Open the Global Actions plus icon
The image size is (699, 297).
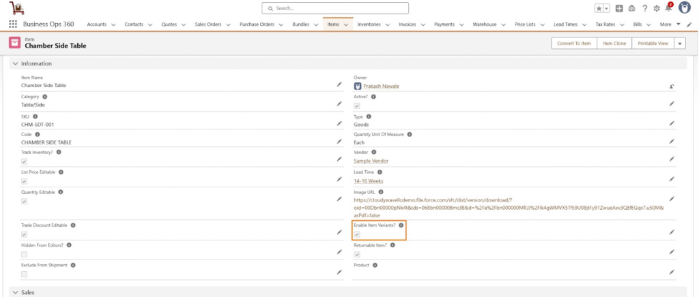pos(619,8)
